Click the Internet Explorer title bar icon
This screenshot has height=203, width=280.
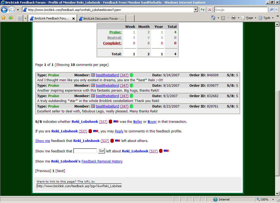(2, 2)
